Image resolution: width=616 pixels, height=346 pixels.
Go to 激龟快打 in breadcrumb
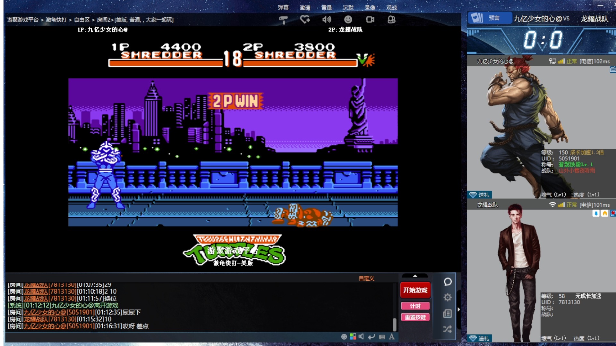coord(56,20)
